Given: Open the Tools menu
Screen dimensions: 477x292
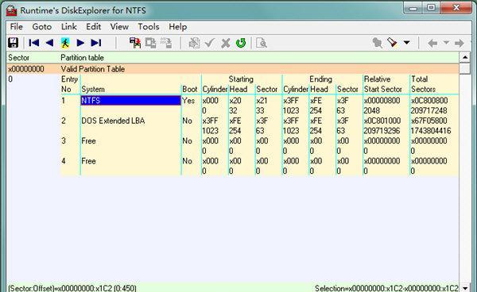Looking at the screenshot, I should (x=149, y=27).
